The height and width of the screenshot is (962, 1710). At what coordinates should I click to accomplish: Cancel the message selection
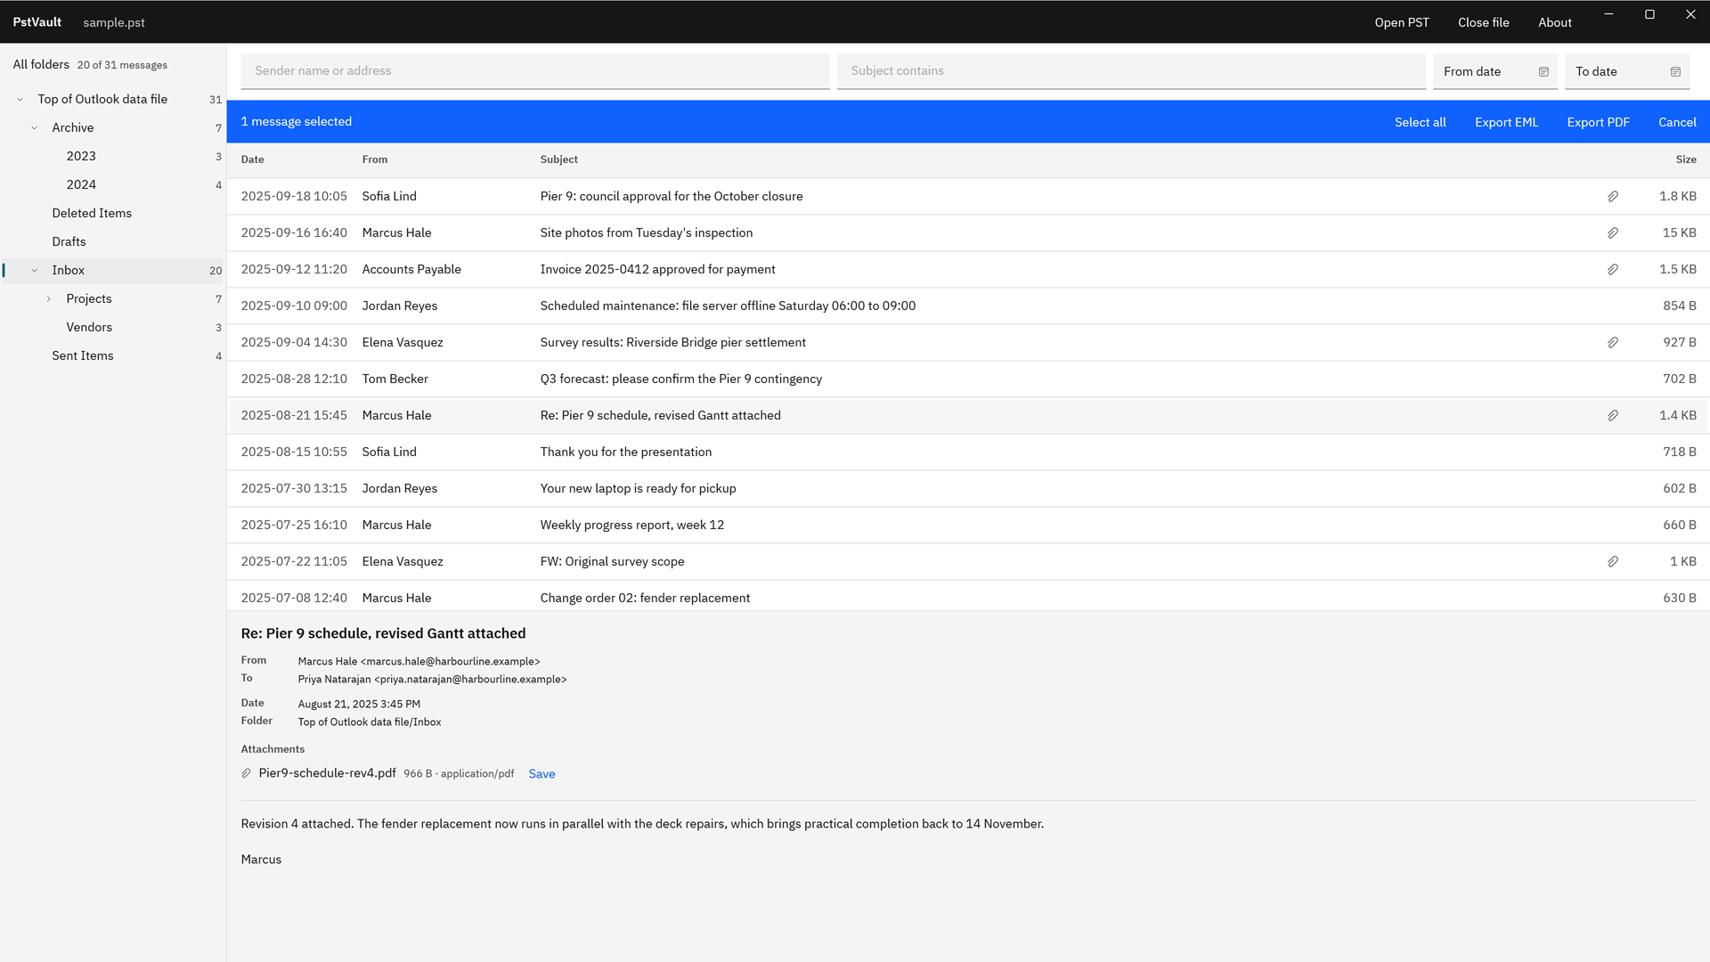coord(1677,122)
